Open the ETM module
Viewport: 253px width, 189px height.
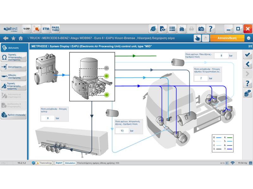[x=46, y=29]
